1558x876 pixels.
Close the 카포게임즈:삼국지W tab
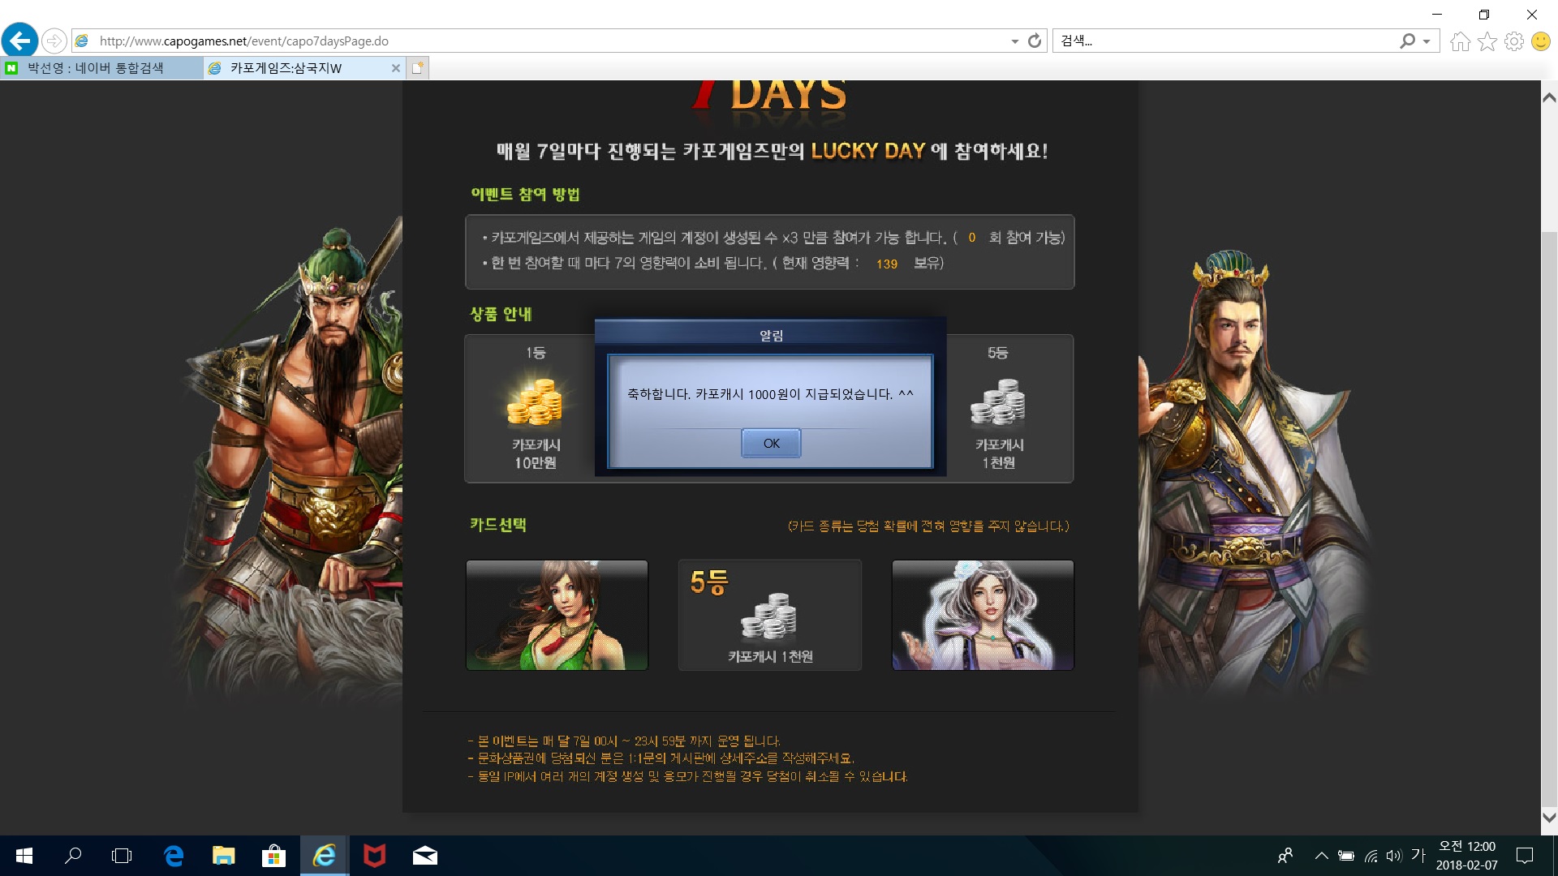pyautogui.click(x=396, y=68)
